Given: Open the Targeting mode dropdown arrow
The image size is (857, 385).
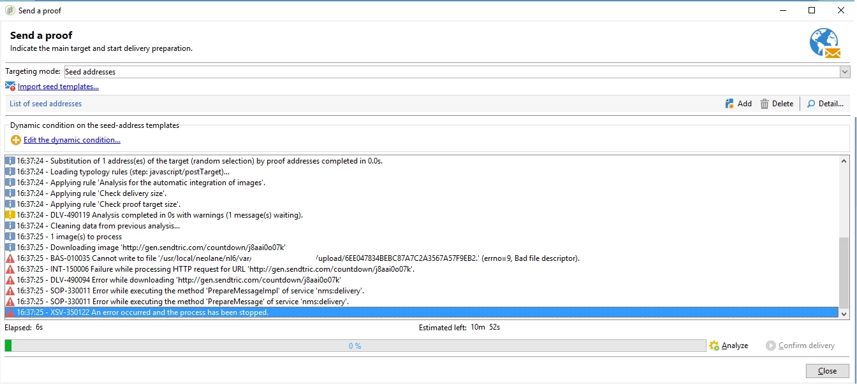Looking at the screenshot, I should click(x=845, y=72).
